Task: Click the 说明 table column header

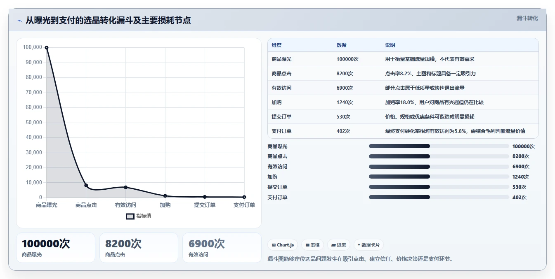Action: pos(390,45)
